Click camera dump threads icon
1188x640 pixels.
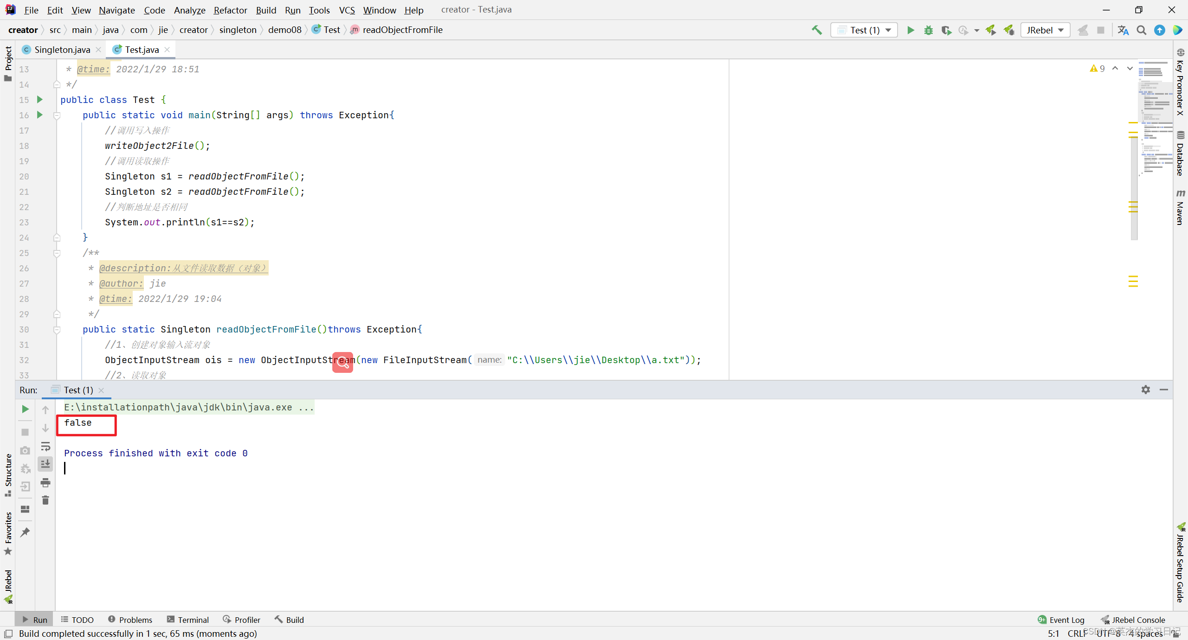[25, 450]
